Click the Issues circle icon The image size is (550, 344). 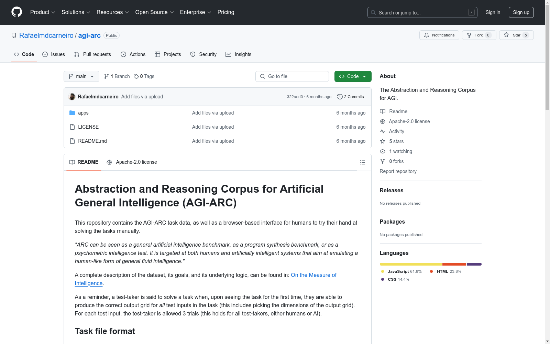coord(45,54)
